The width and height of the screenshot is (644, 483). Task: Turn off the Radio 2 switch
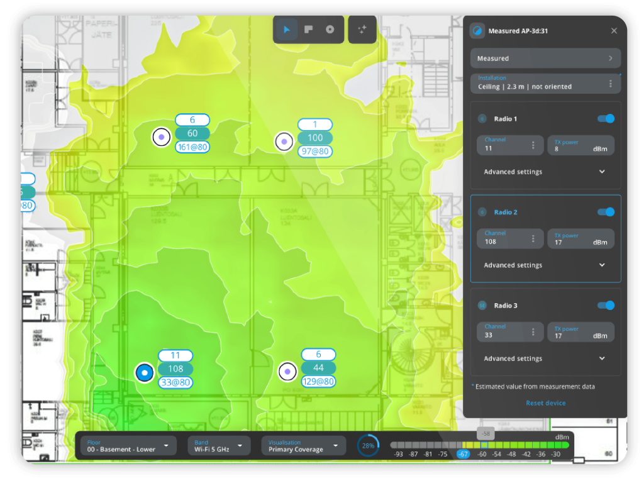click(606, 212)
